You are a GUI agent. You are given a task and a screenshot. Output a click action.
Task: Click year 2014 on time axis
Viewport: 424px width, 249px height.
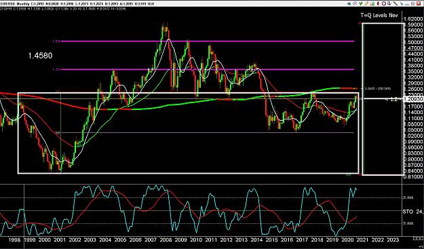click(256, 240)
